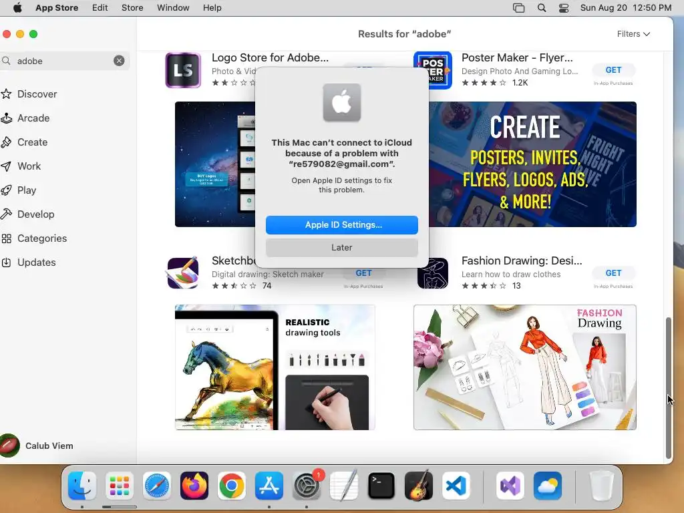Open the Poster Maker app icon

coord(432,70)
